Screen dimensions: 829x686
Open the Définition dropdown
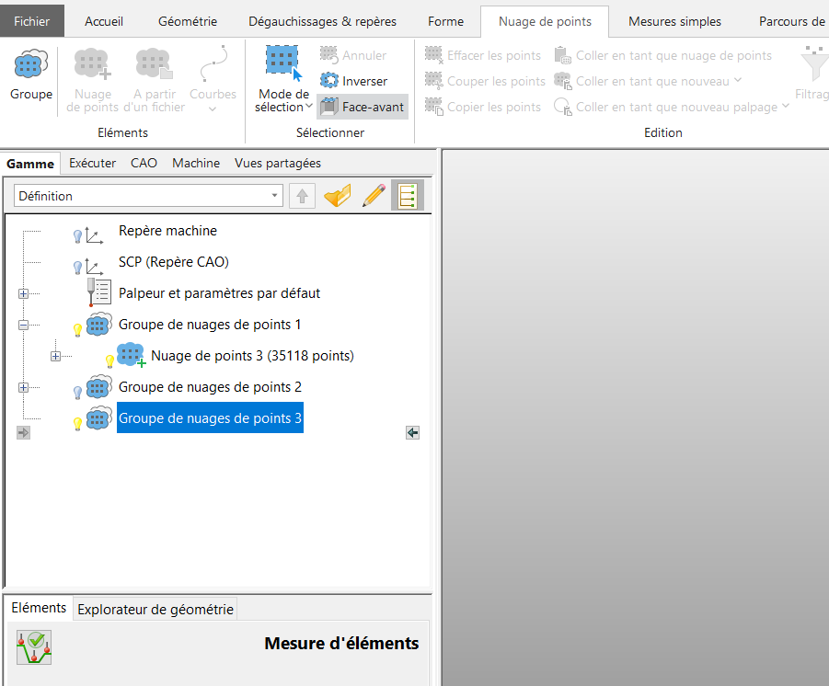(276, 196)
